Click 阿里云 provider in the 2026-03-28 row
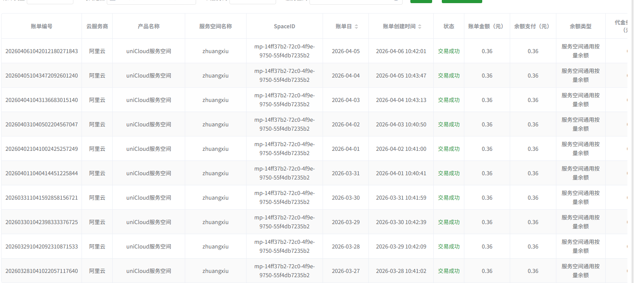Image resolution: width=634 pixels, height=283 pixels. 97,247
